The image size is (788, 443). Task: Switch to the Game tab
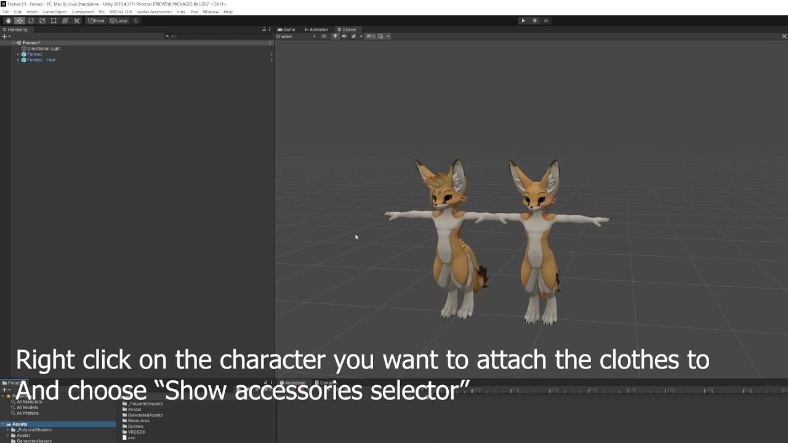pyautogui.click(x=286, y=30)
